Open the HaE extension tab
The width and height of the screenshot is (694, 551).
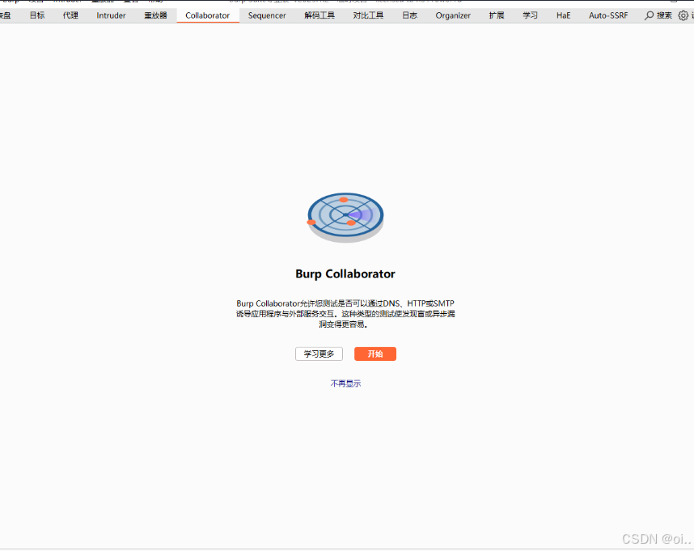(x=564, y=15)
